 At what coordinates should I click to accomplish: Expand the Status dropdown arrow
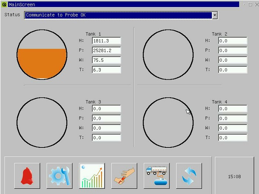215,15
